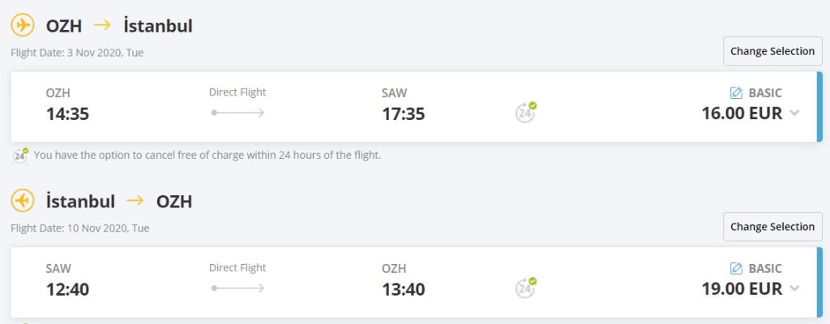Click the 24-hour cancel icon on OZH-SAW flight
Image resolution: width=830 pixels, height=324 pixels.
pyautogui.click(x=526, y=112)
